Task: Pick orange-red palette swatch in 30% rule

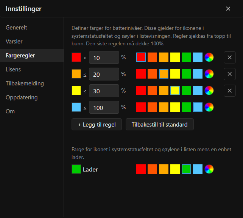Action: [x=152, y=91]
